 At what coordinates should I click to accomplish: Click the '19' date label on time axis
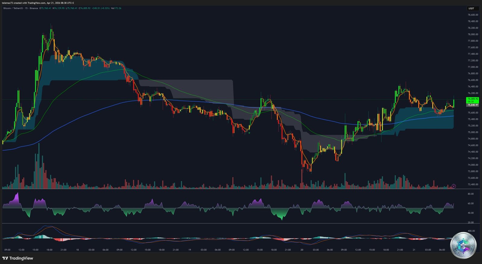189,250
